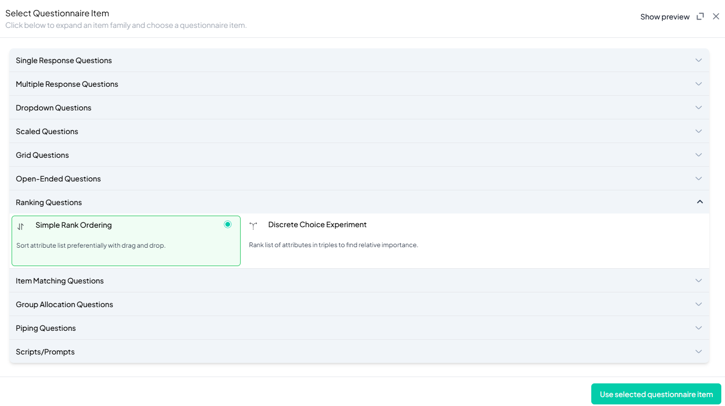Choose the Discrete Choice Experiment option
The height and width of the screenshot is (406, 725).
tap(317, 225)
